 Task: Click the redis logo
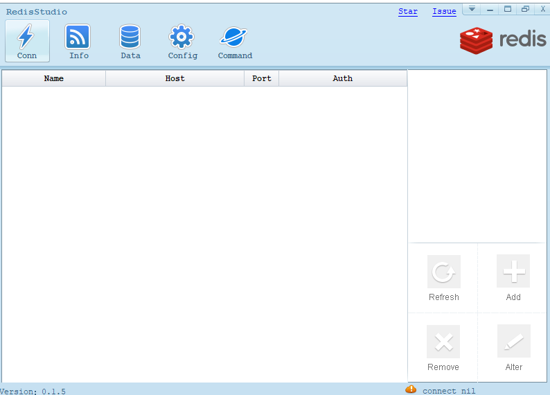point(503,40)
